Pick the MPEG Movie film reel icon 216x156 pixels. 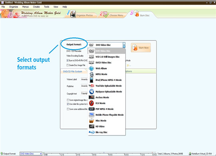pos(92,74)
